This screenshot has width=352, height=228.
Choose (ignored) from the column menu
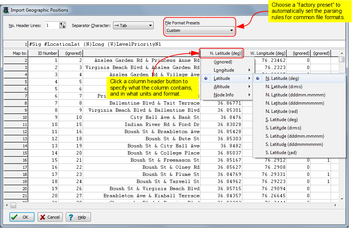224,62
